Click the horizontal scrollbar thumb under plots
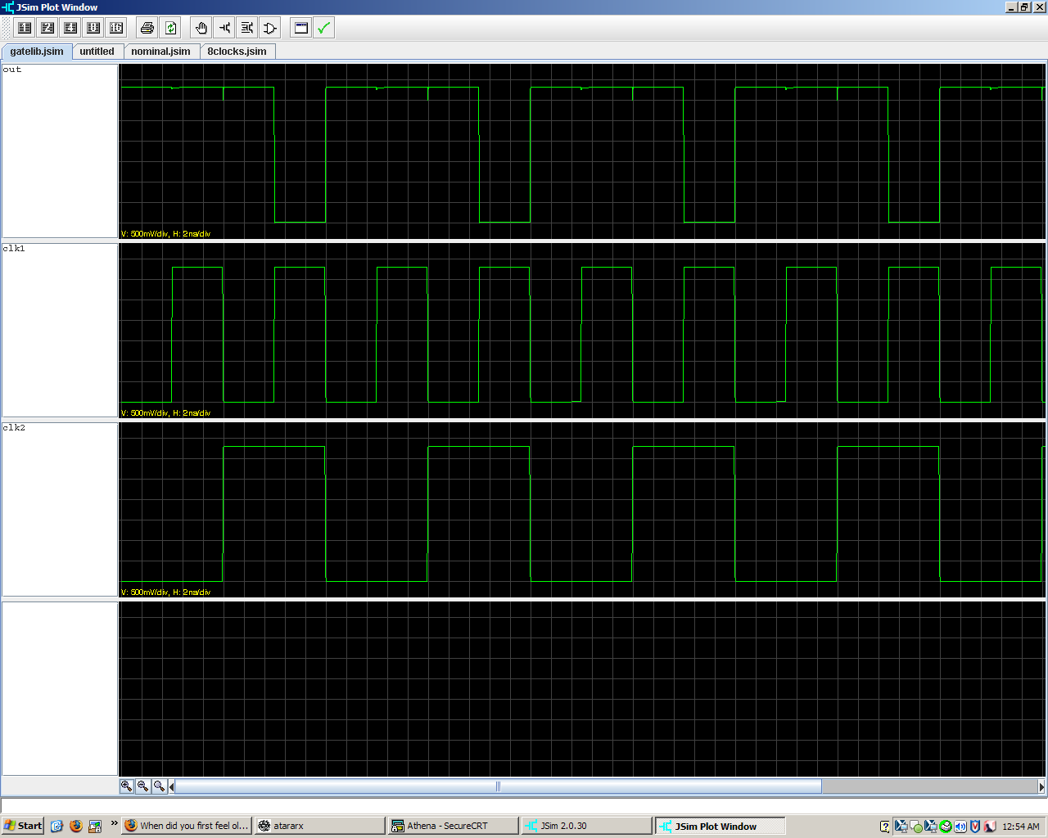This screenshot has height=838, width=1048. (498, 786)
